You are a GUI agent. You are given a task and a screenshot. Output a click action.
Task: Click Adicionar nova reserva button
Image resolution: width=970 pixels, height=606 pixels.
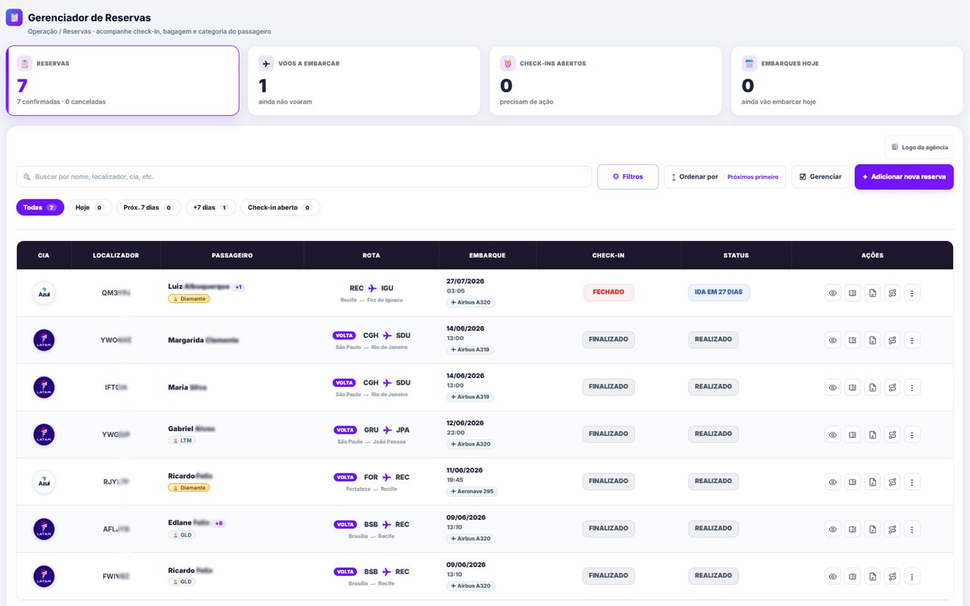(x=904, y=176)
